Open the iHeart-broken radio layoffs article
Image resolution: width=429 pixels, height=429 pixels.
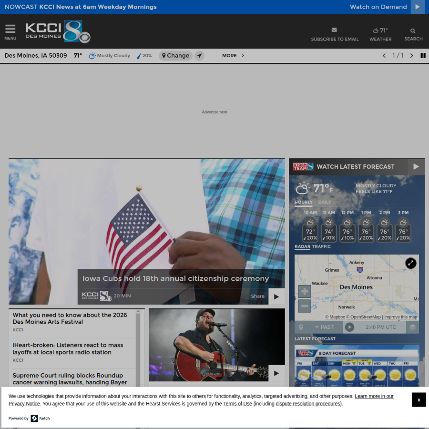[68, 348]
